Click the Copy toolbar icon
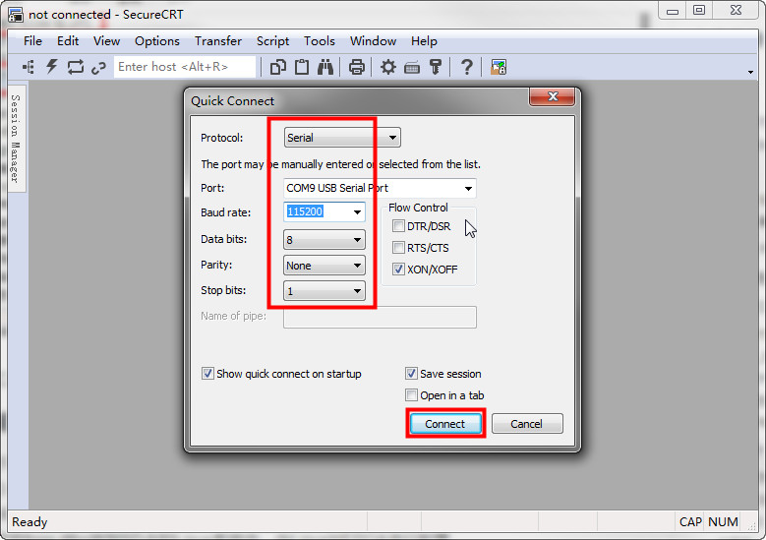The height and width of the screenshot is (540, 766). click(x=278, y=67)
